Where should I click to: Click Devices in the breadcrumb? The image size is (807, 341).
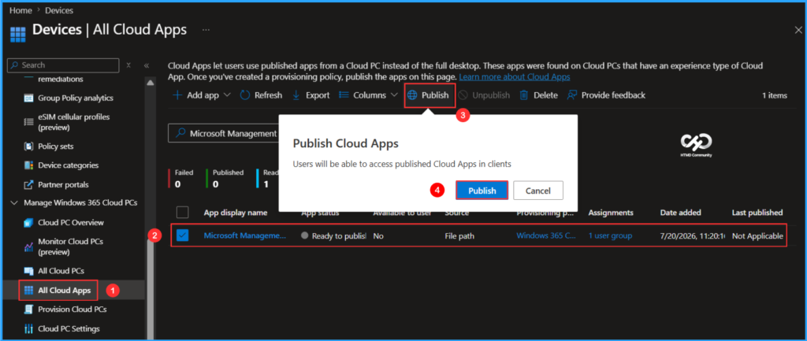coord(59,10)
